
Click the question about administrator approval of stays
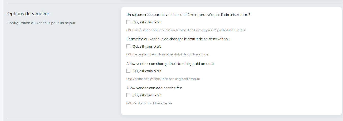pyautogui.click(x=188, y=15)
